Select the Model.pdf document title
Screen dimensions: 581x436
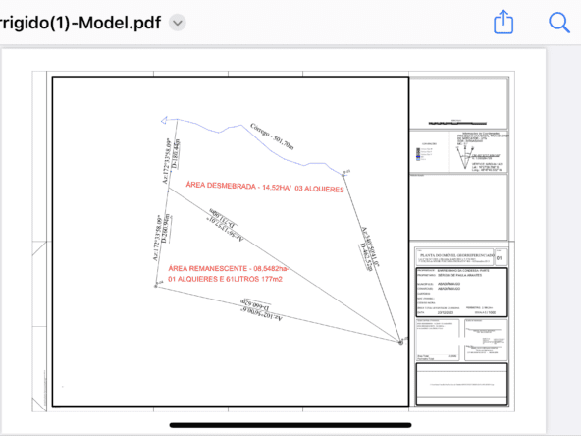(80, 23)
